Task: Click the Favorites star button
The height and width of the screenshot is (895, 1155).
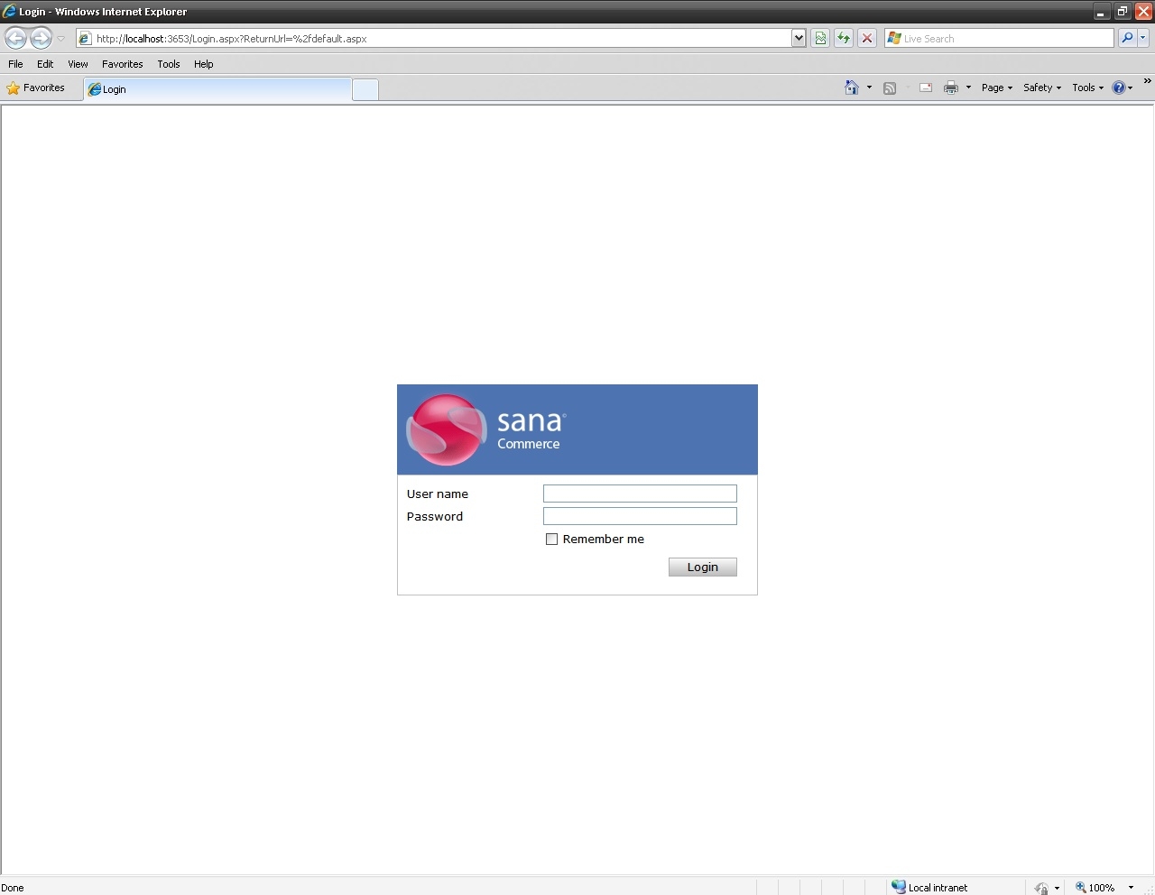Action: (36, 88)
